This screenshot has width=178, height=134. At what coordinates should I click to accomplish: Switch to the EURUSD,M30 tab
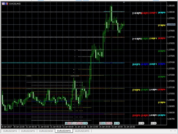click(x=46, y=131)
